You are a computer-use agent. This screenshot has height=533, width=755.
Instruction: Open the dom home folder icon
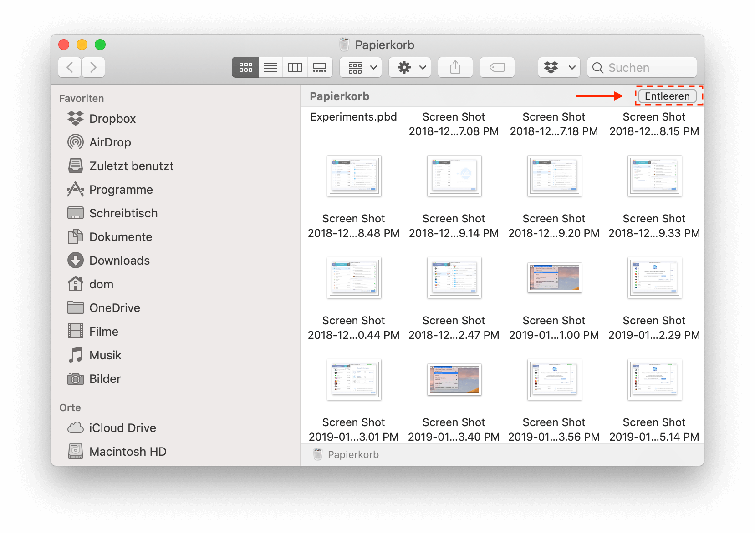tap(76, 284)
